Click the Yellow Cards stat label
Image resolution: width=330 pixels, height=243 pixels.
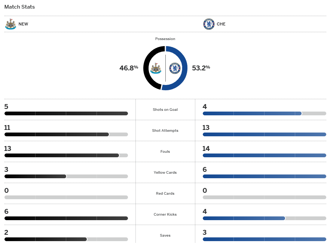coord(165,173)
